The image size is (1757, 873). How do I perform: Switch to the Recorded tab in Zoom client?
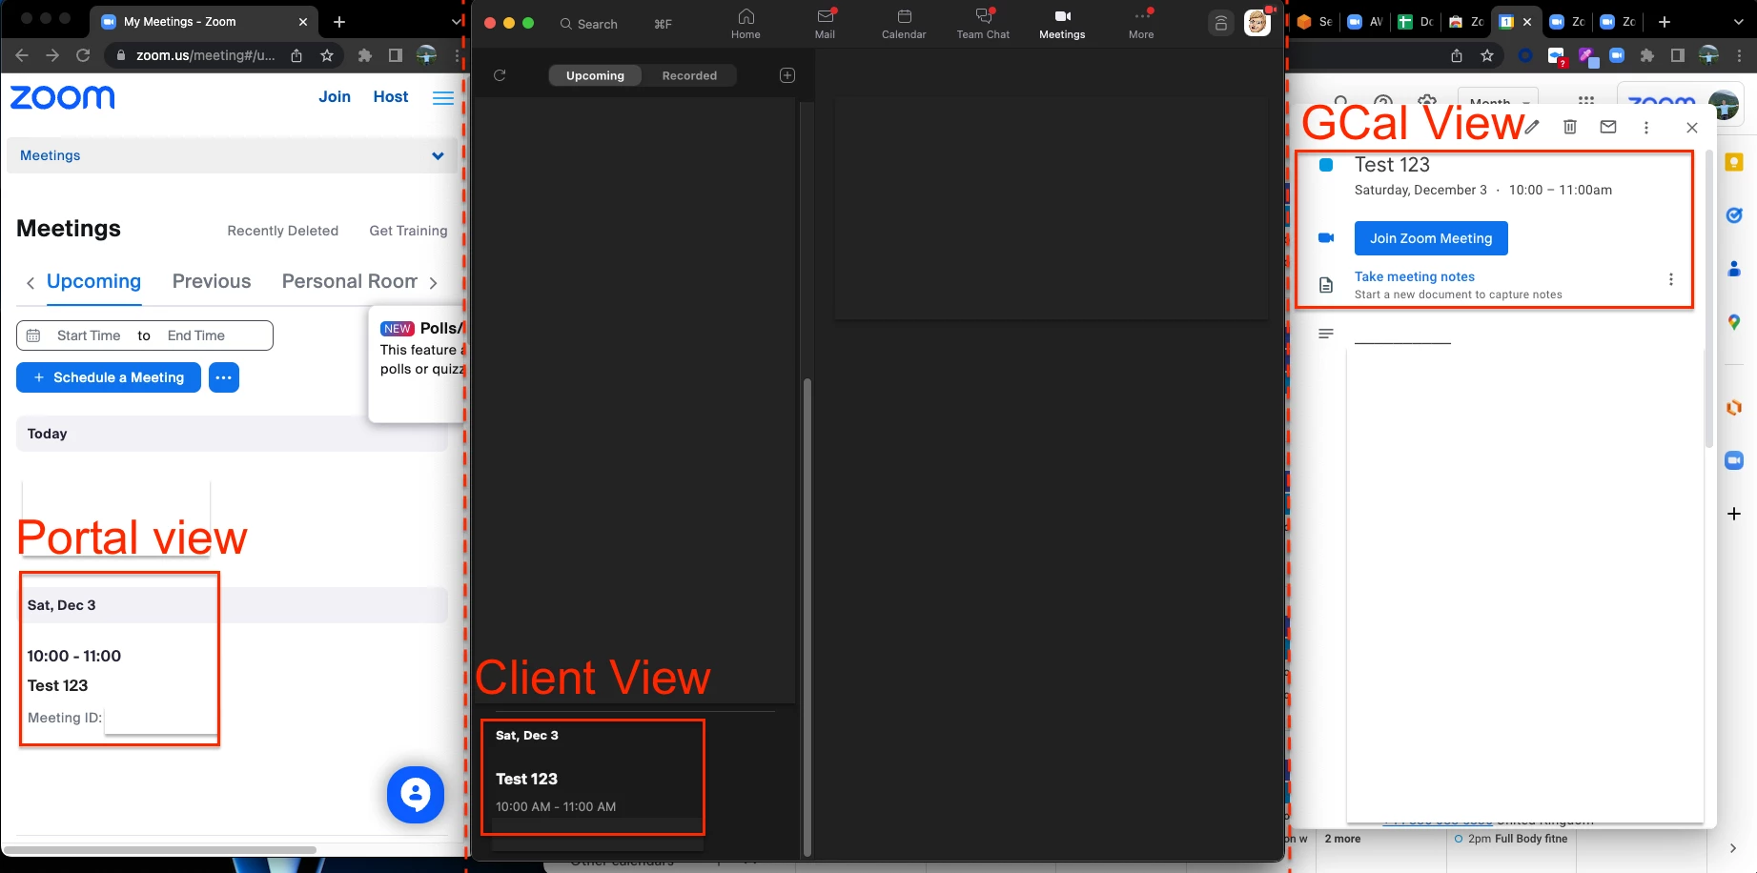(689, 75)
